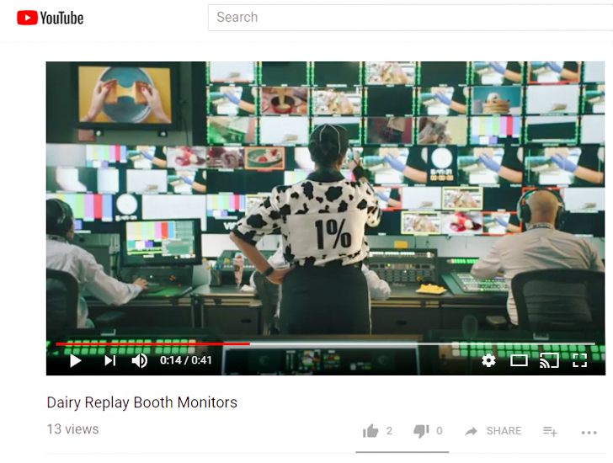Cast video to a TV device
613x463 pixels.
pyautogui.click(x=549, y=360)
